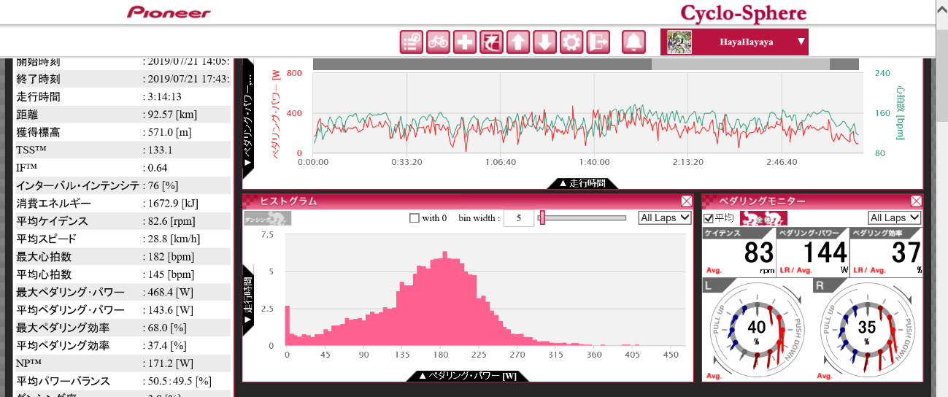Toggle the dancing filter icon in histogram

[x=267, y=218]
